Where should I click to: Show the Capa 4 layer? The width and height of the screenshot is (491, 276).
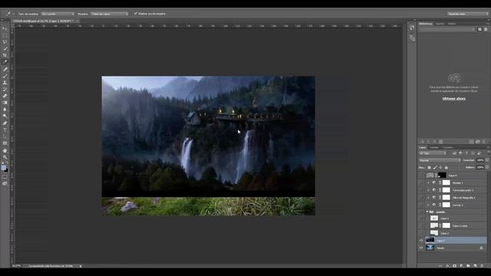[x=421, y=176]
